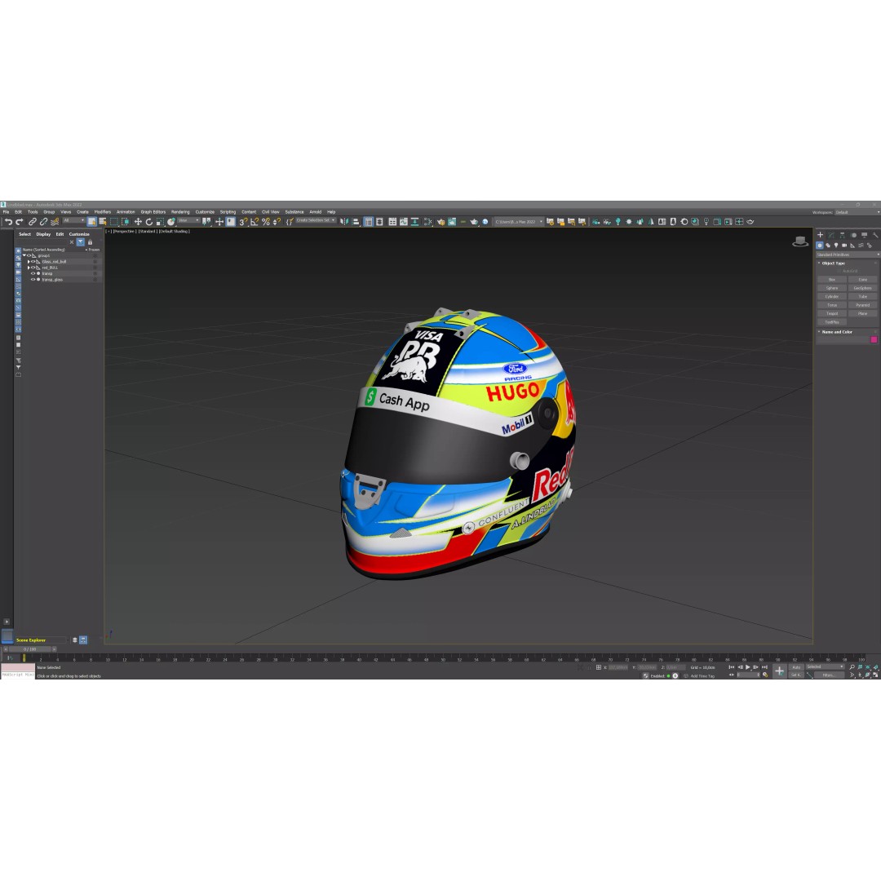
Task: Open Select by Name icon
Action: point(102,222)
